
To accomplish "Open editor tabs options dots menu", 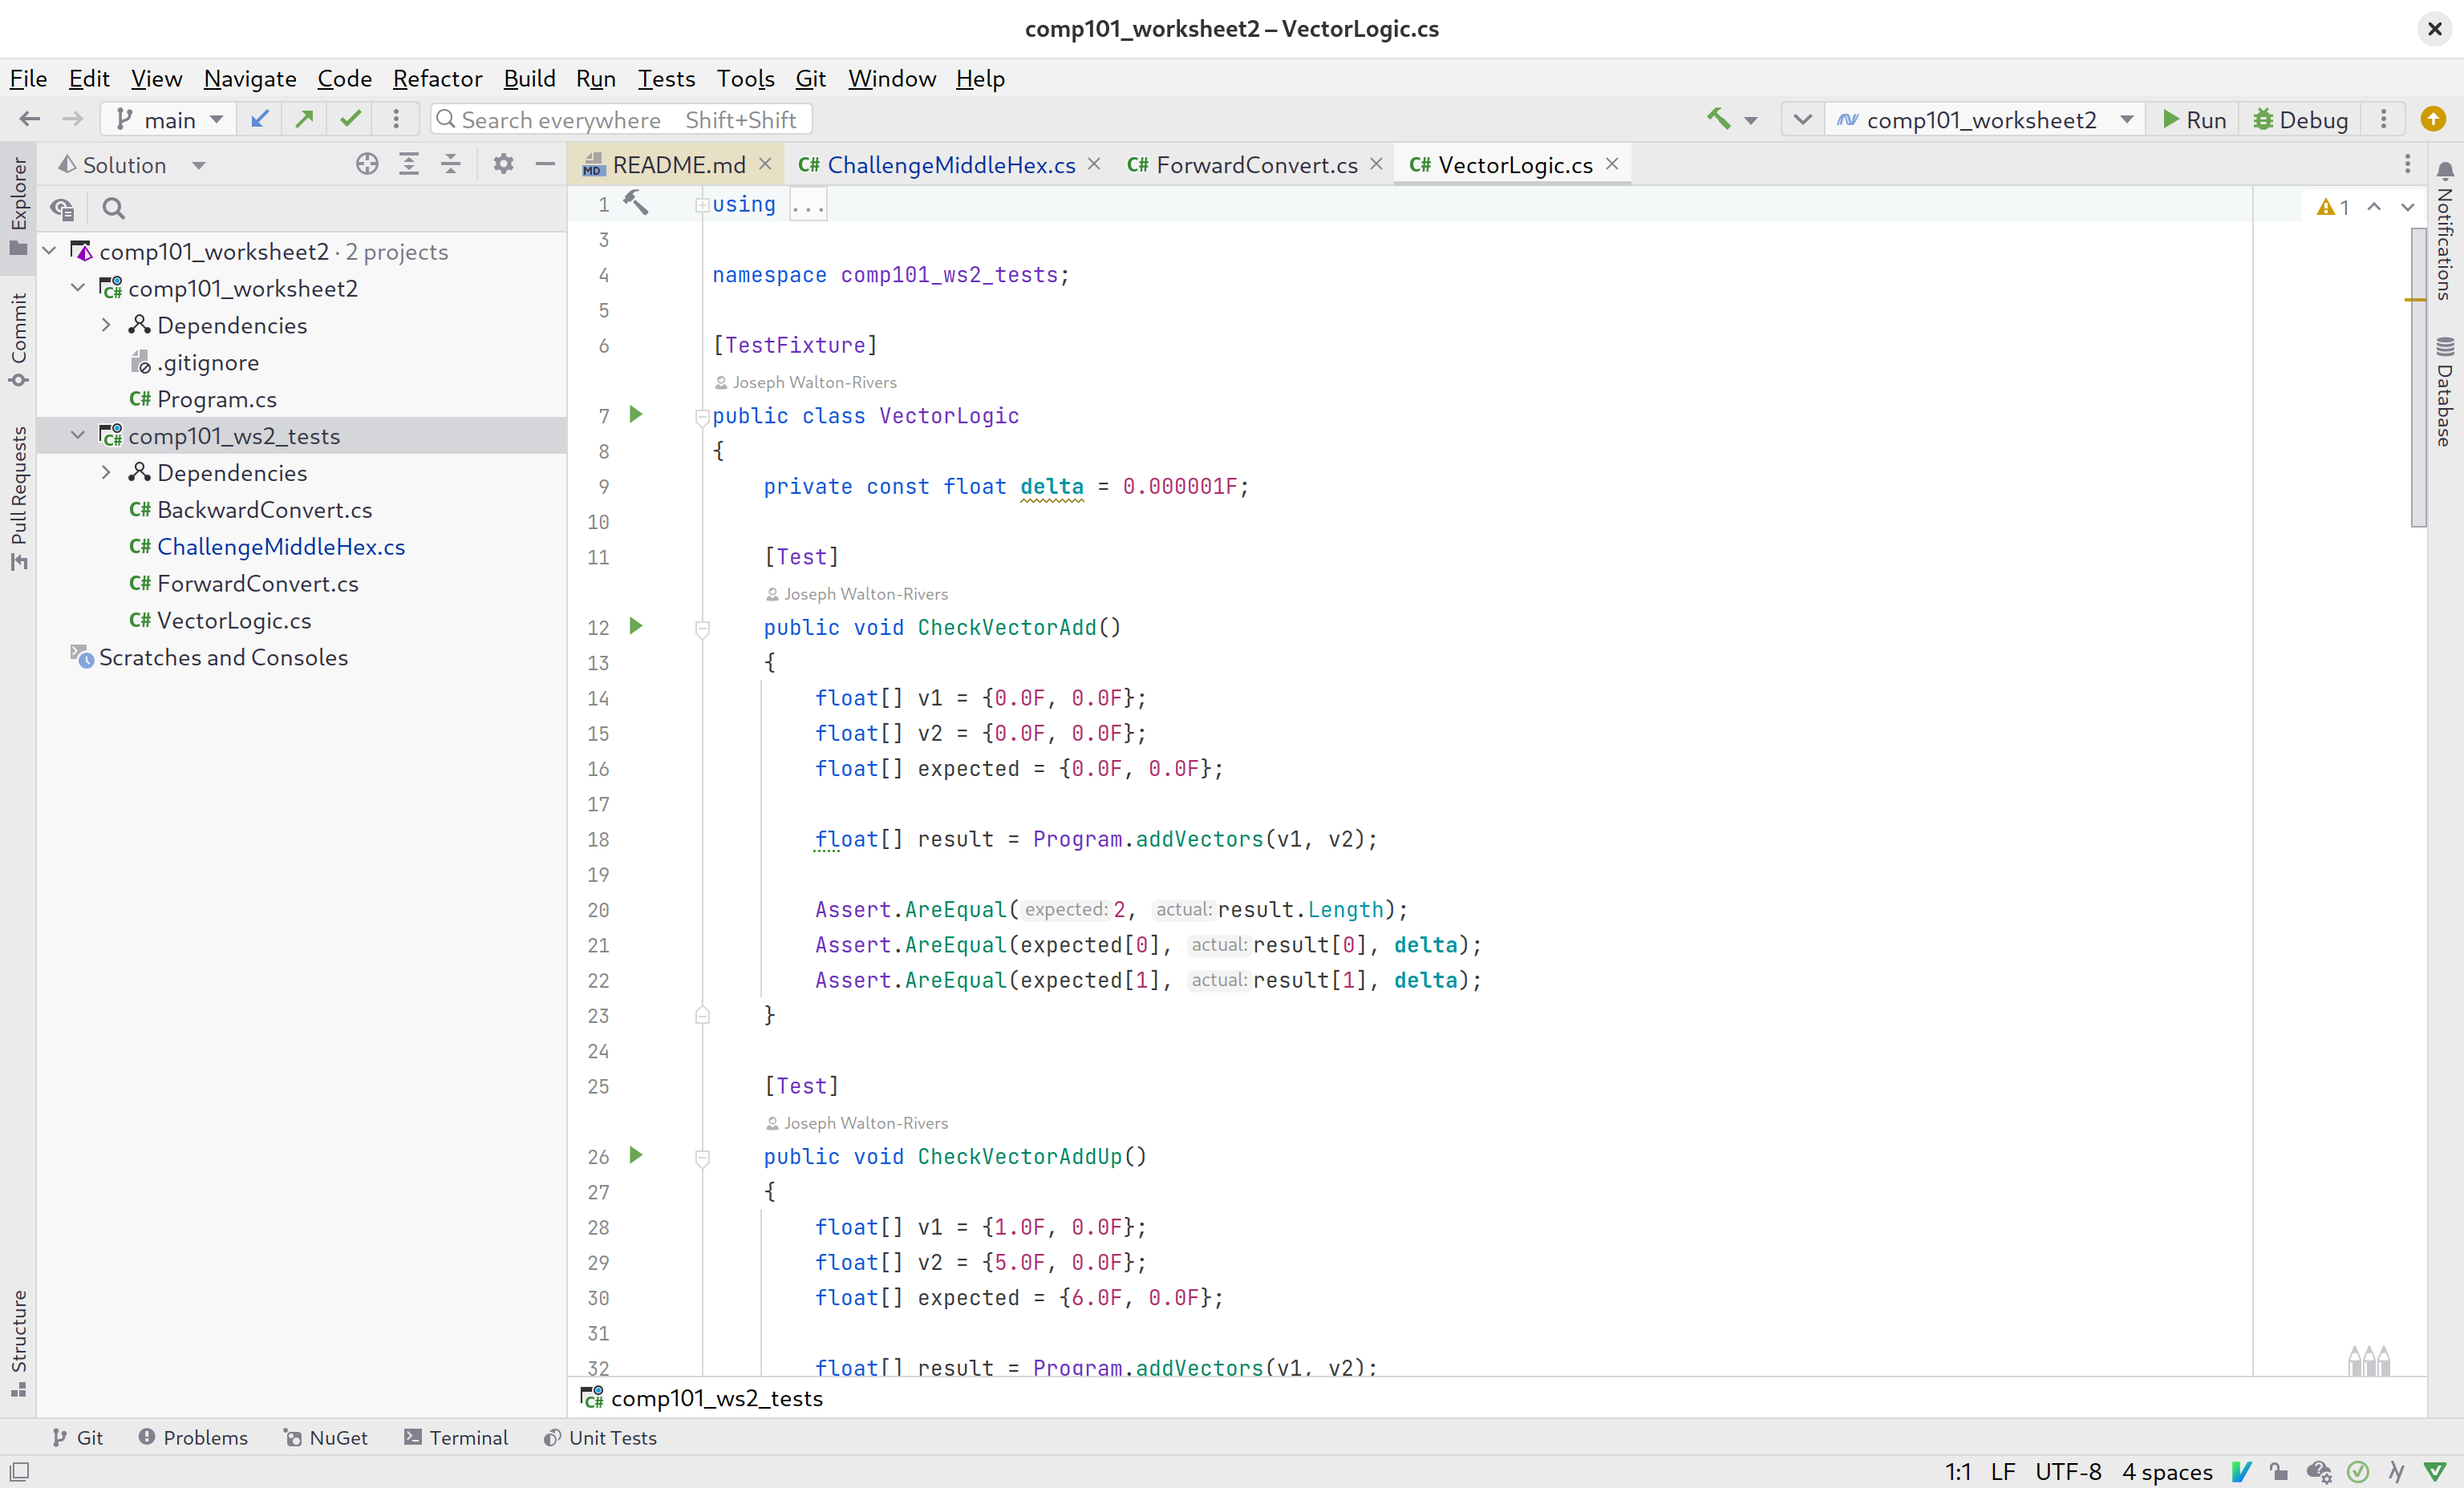I will pyautogui.click(x=2407, y=164).
